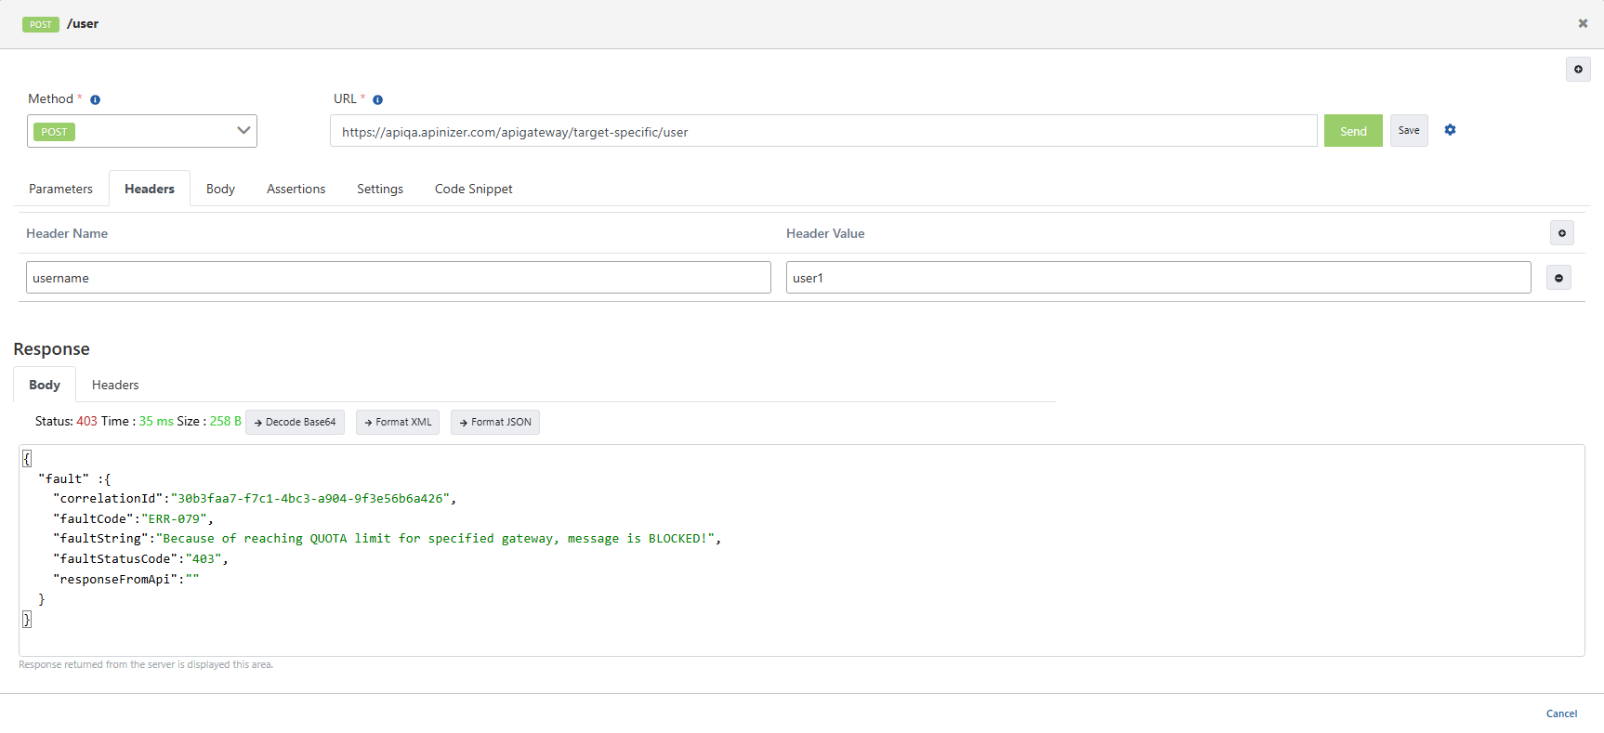View the response Headers tab
This screenshot has width=1604, height=733.
click(x=115, y=385)
